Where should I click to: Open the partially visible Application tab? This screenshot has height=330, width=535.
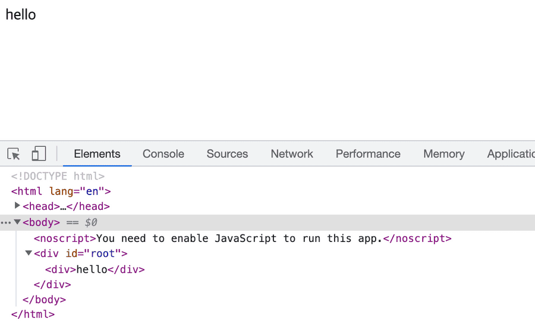point(510,154)
